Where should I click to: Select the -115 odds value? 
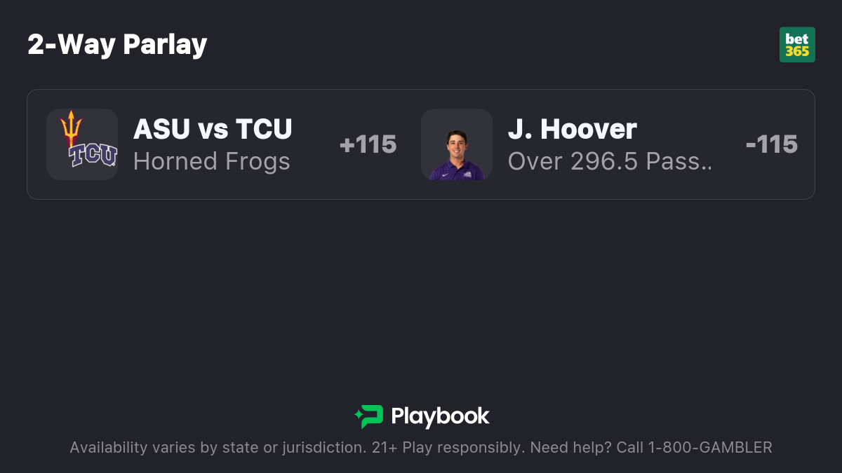click(772, 144)
